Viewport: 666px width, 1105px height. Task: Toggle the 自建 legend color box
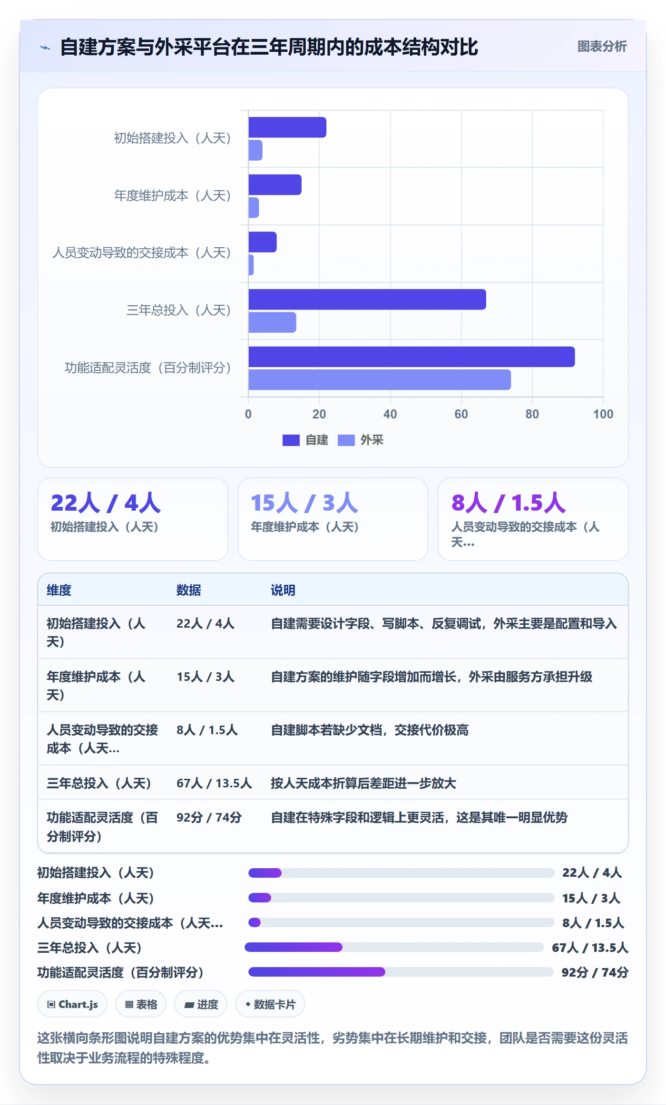[291, 440]
